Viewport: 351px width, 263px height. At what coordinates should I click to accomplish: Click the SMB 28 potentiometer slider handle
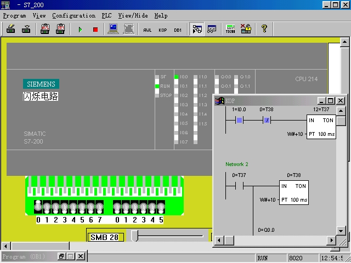[x=134, y=236]
